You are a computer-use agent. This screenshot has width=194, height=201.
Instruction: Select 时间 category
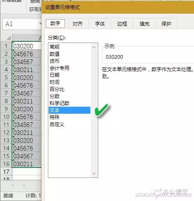click(70, 82)
